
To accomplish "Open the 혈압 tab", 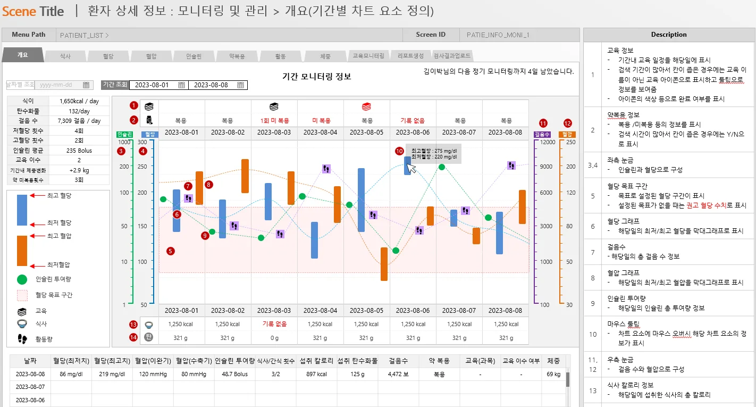I will pos(151,56).
